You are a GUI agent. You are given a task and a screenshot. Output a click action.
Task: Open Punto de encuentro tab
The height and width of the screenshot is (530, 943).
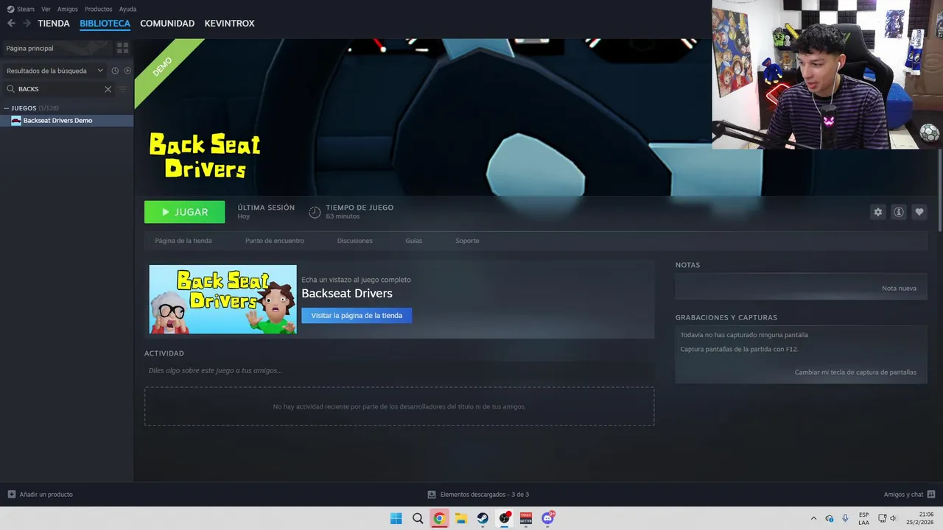274,241
